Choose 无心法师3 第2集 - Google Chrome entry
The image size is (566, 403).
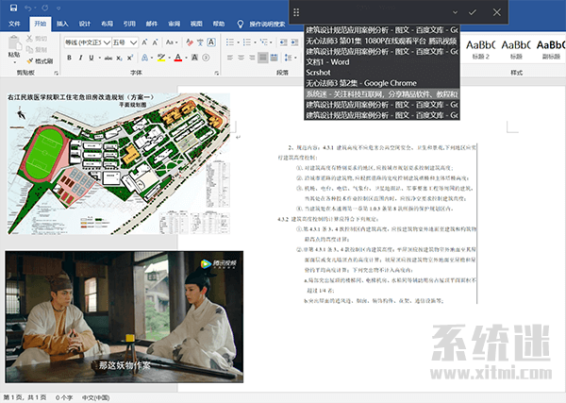click(382, 83)
